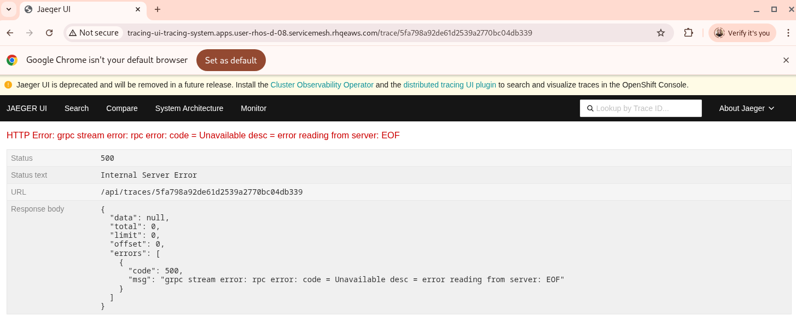
Task: Select the Jaeger UI browser tab
Action: tap(82, 9)
